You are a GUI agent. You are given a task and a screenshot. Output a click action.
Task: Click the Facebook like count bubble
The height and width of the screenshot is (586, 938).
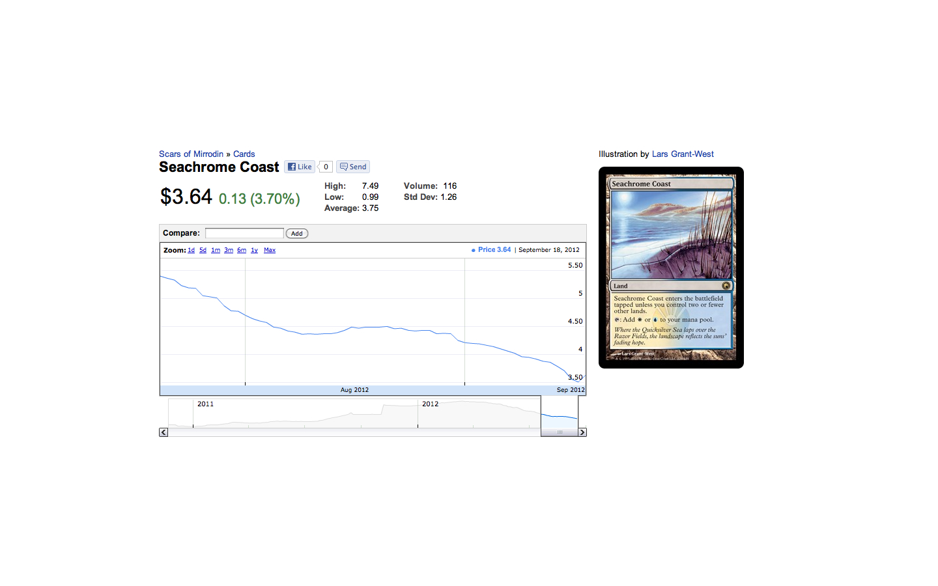point(326,167)
